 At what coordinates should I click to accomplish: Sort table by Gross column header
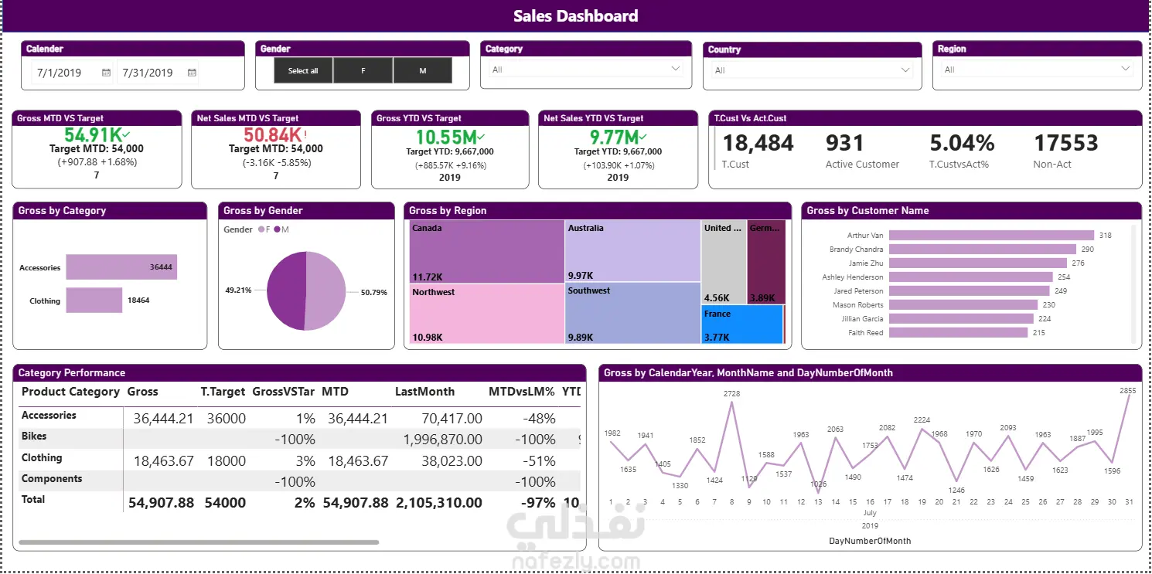pyautogui.click(x=143, y=392)
